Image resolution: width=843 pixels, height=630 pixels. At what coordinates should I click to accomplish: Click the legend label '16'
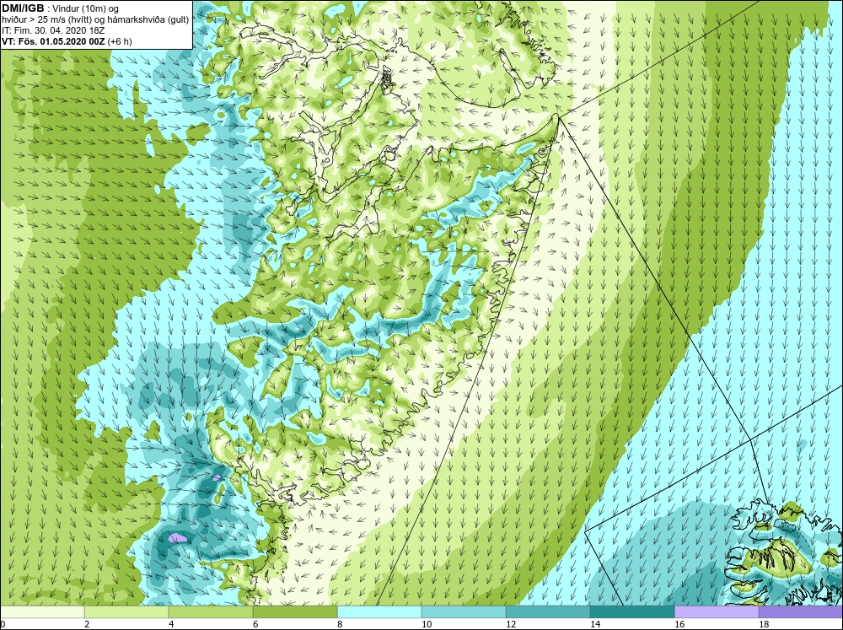[680, 624]
